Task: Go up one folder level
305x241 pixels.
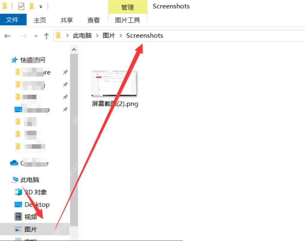Action: (x=46, y=36)
